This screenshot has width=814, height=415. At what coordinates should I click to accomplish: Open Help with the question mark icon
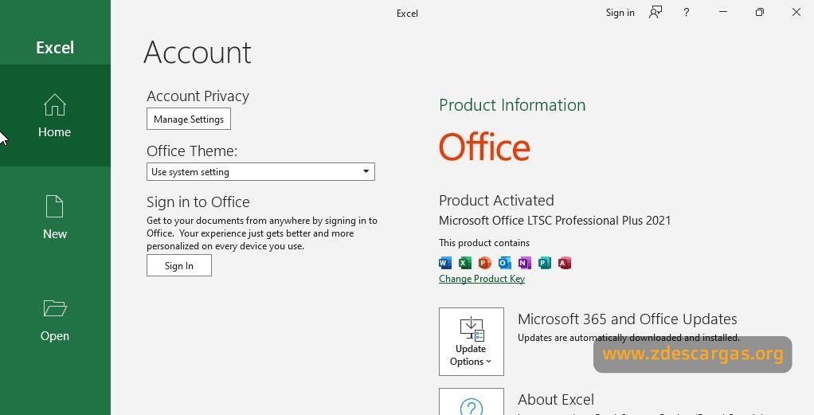point(687,13)
